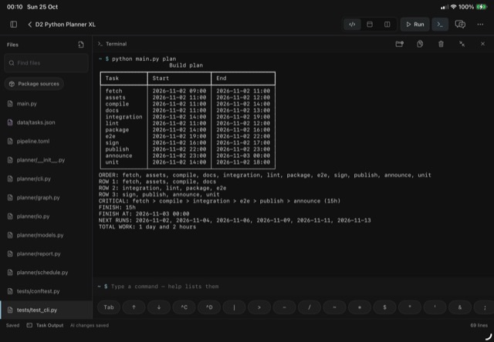This screenshot has width=494, height=342.
Task: Click the Wi-Fi icon in status bar
Action: coord(453,7)
